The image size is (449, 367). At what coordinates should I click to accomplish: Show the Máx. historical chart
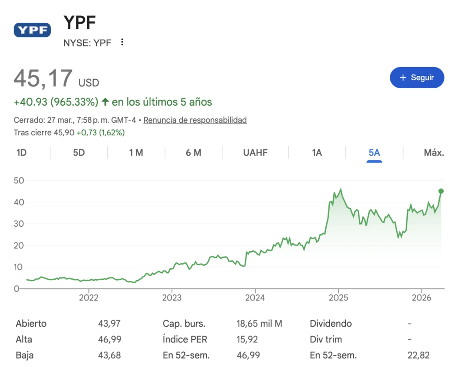(434, 152)
